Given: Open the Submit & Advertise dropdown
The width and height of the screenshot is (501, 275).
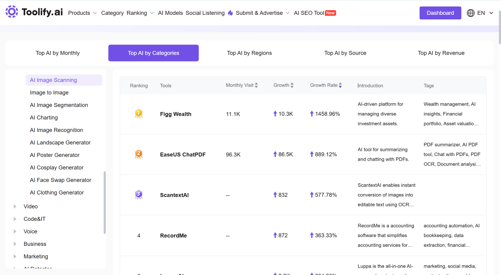Looking at the screenshot, I should click(263, 13).
